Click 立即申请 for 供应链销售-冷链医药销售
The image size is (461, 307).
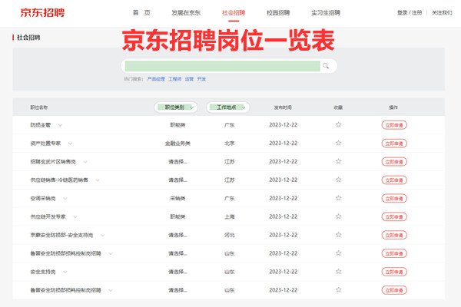pyautogui.click(x=394, y=180)
